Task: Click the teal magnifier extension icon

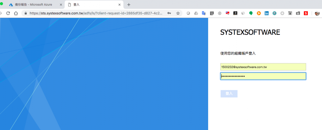Action: coord(274,13)
